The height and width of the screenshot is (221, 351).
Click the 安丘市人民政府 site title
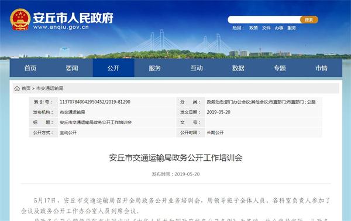(73, 17)
